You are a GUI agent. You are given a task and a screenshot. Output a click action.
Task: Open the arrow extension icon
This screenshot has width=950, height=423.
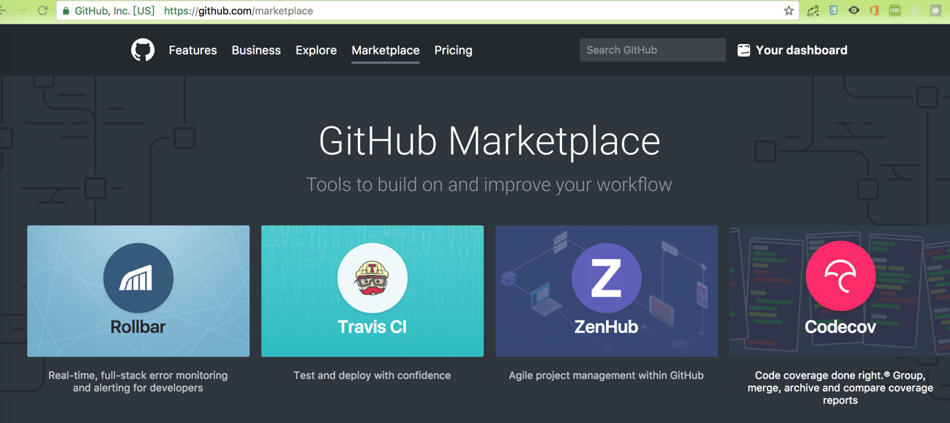(x=935, y=11)
